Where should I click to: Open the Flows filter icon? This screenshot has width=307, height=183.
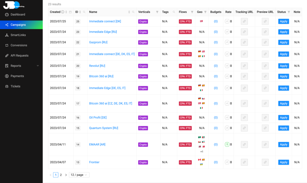coord(192,12)
